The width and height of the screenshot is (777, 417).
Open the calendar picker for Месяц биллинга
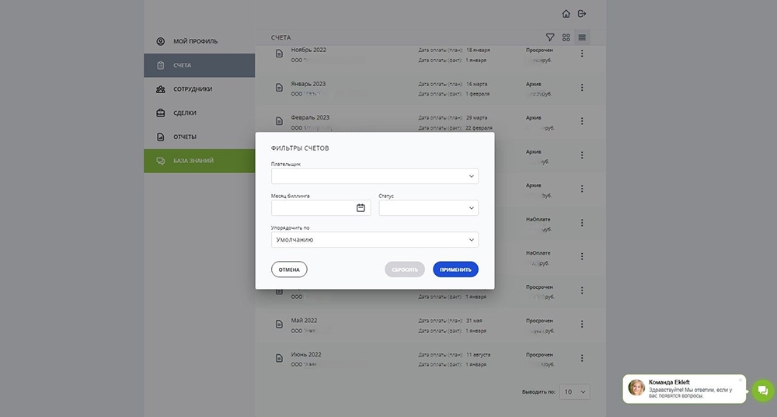[x=361, y=208]
